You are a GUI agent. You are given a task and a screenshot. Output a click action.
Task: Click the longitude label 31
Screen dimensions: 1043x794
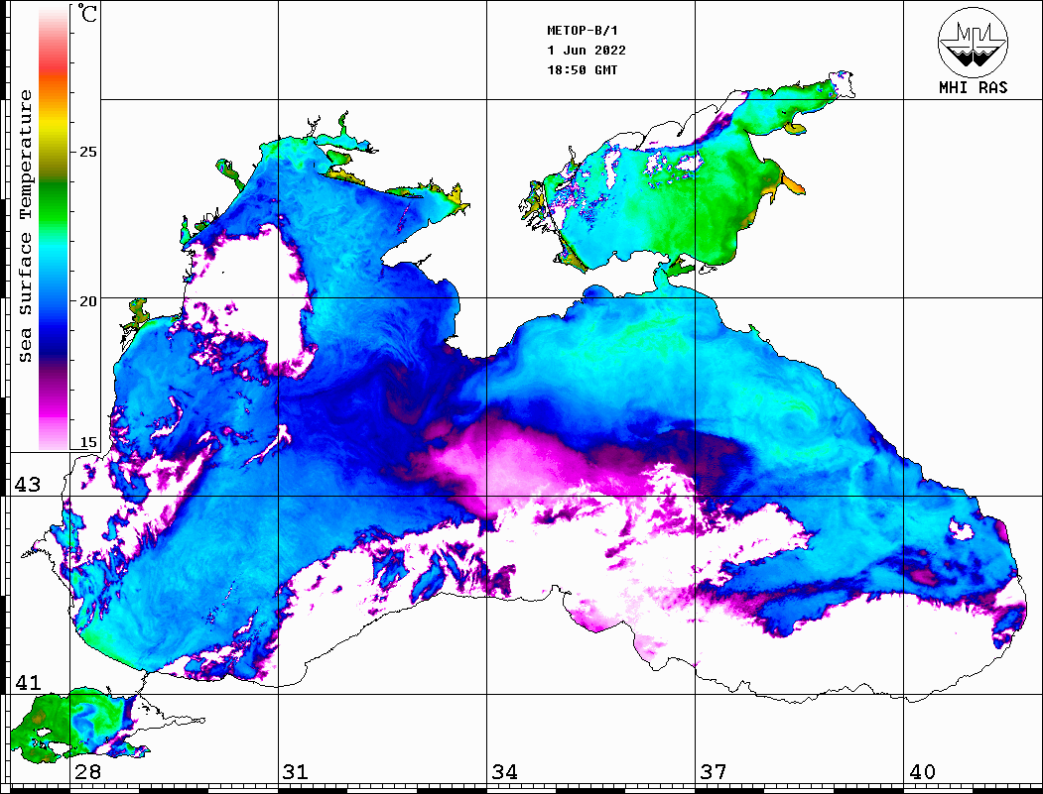pyautogui.click(x=296, y=771)
